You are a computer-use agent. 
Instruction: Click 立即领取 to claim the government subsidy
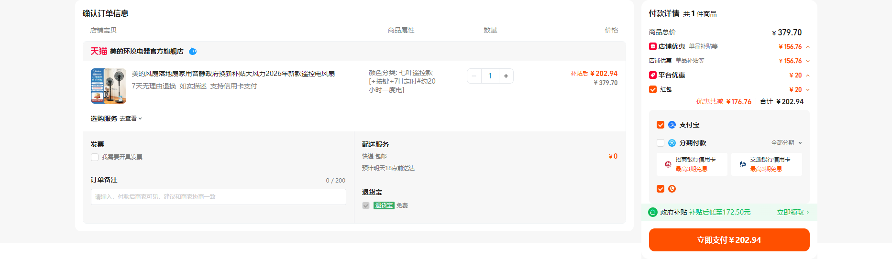[x=793, y=212]
